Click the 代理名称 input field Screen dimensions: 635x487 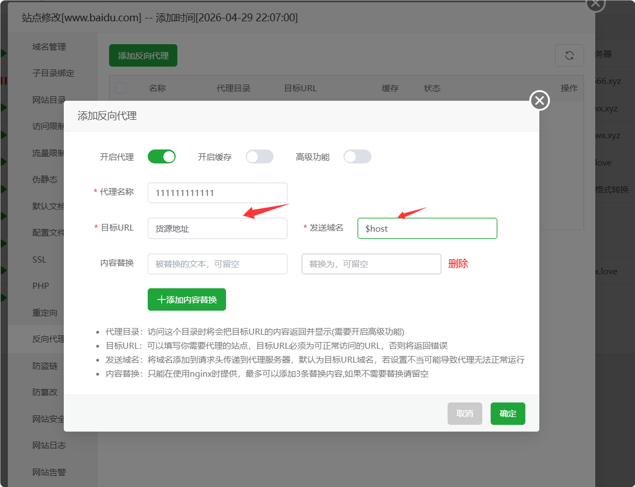pos(217,193)
